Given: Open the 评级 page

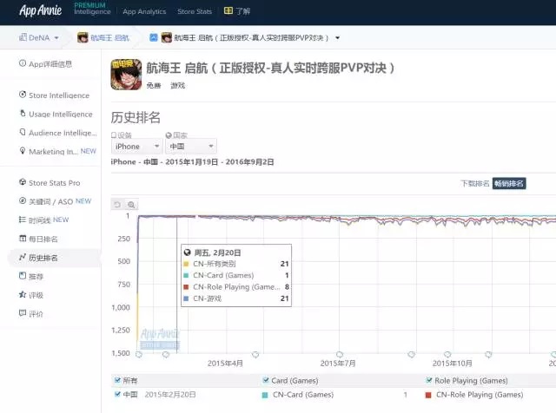Looking at the screenshot, I should (x=36, y=295).
